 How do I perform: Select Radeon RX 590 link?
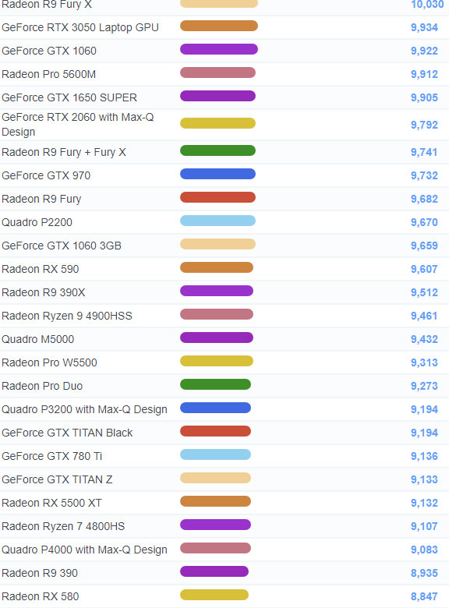pyautogui.click(x=41, y=269)
